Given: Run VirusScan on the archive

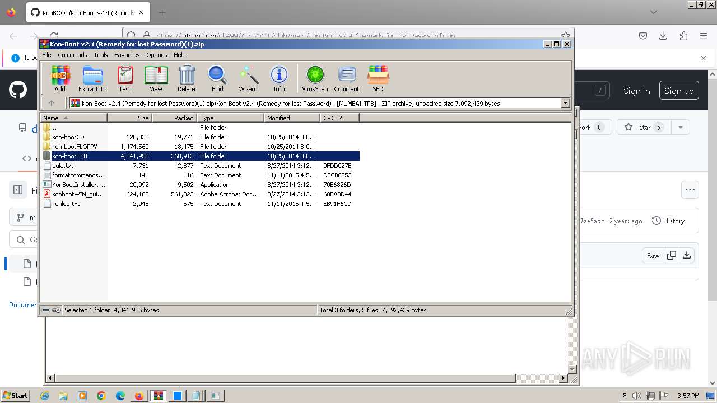Looking at the screenshot, I should click(x=315, y=78).
